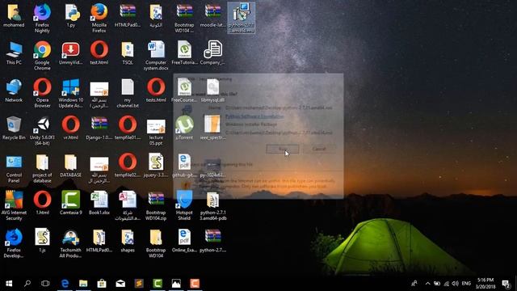Screen dimensions: 517x291
Task: Select the UmmyVideo downloader shortcut
Action: (x=70, y=53)
